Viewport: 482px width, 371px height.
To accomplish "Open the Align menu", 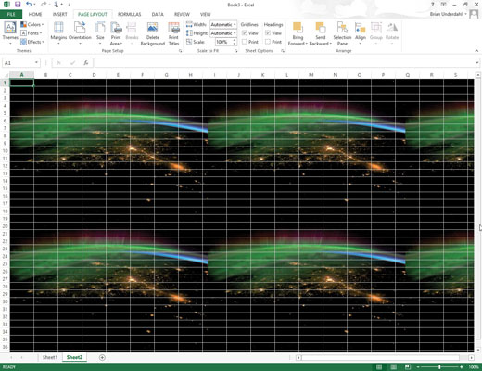I will pos(361,33).
